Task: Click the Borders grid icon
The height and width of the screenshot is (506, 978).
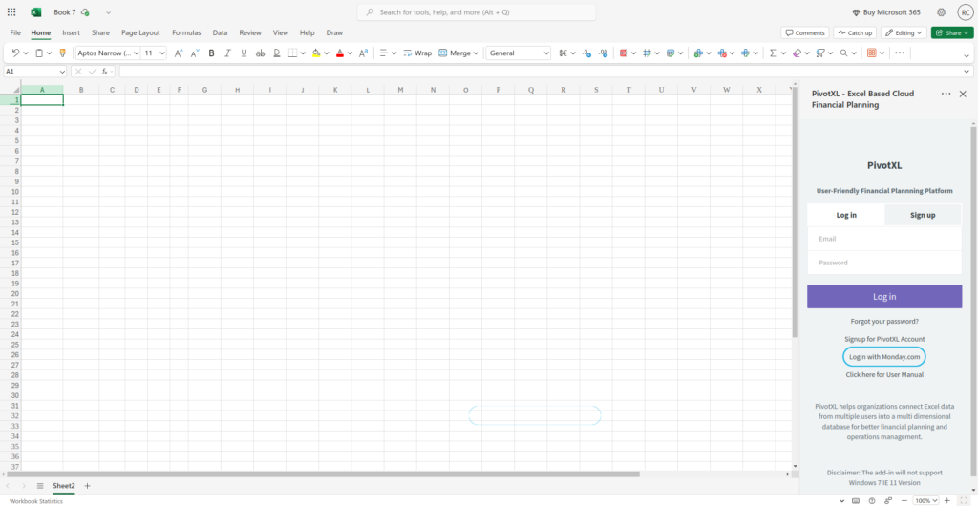Action: tap(292, 53)
